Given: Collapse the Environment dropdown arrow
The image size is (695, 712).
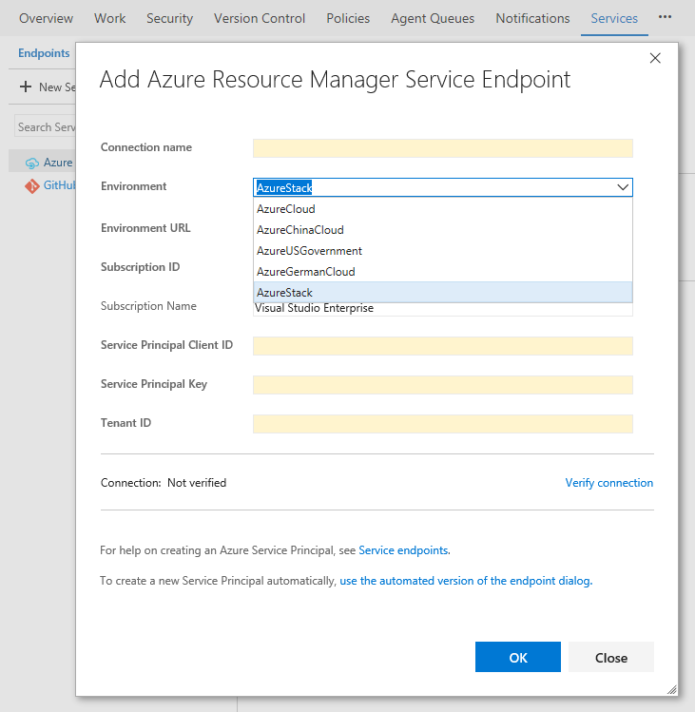Looking at the screenshot, I should [623, 188].
